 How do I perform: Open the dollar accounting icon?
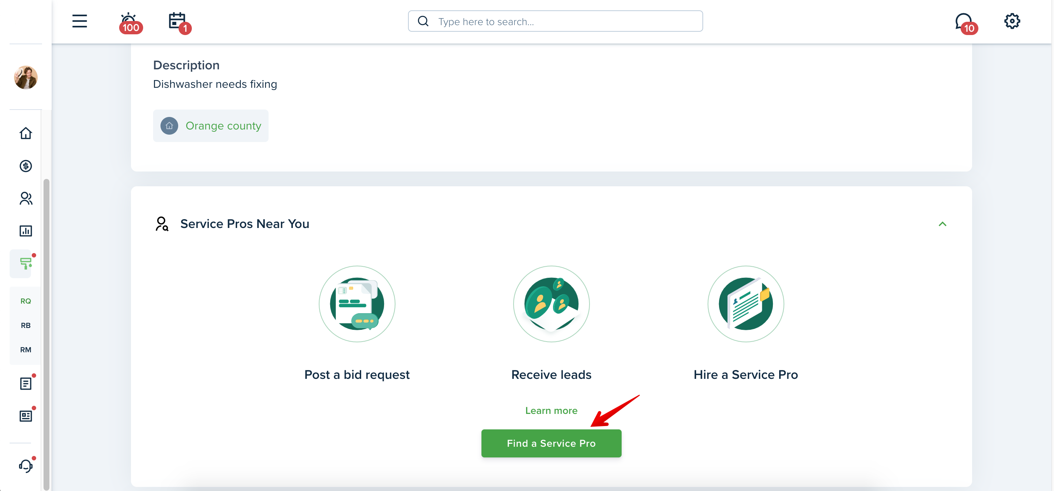click(26, 166)
